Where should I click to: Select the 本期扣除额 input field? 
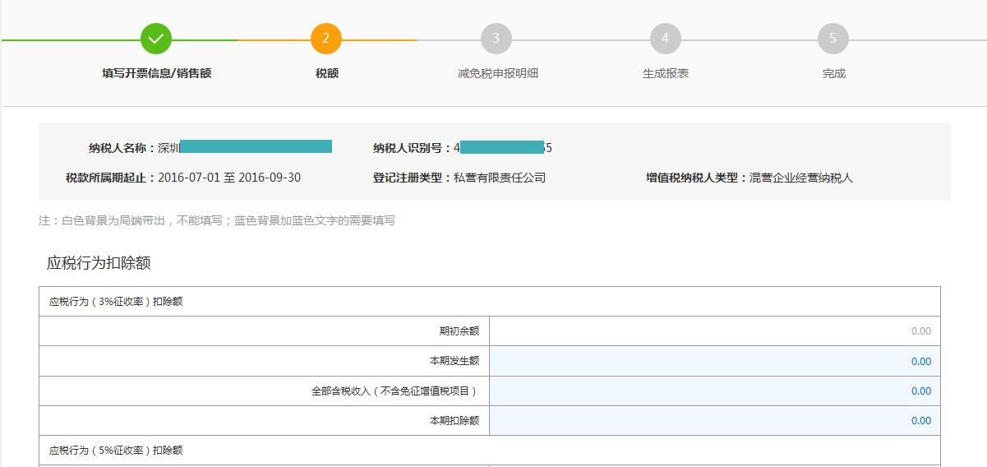point(714,420)
